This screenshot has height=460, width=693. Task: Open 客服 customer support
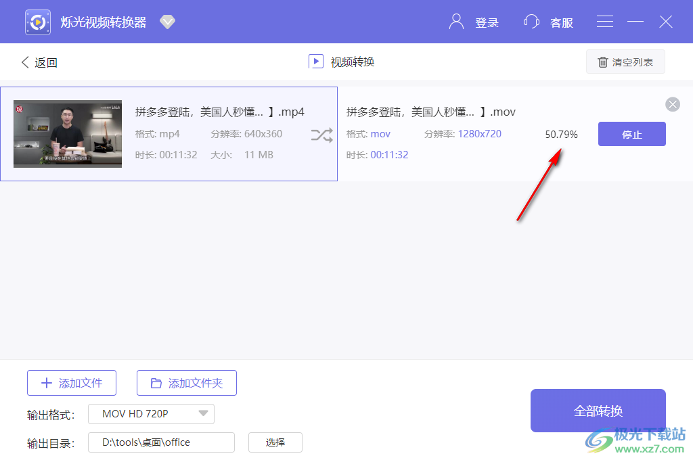click(x=561, y=22)
